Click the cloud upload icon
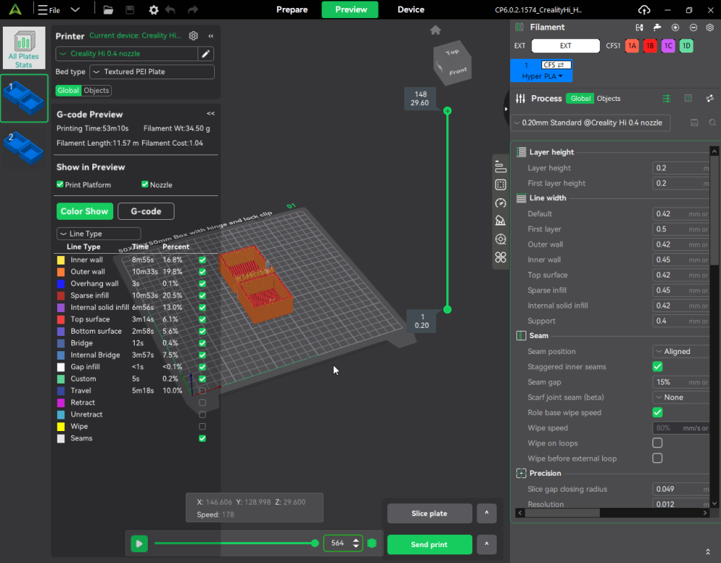Image resolution: width=721 pixels, height=563 pixels. (644, 9)
